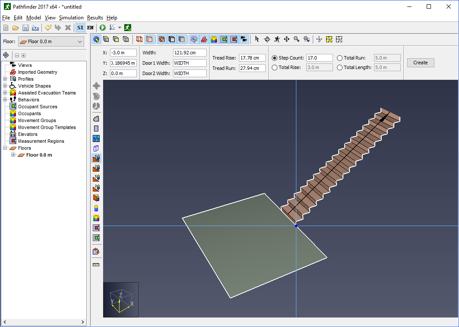The image size is (459, 327).
Task: Click the Run Simulation green play icon
Action: click(103, 28)
